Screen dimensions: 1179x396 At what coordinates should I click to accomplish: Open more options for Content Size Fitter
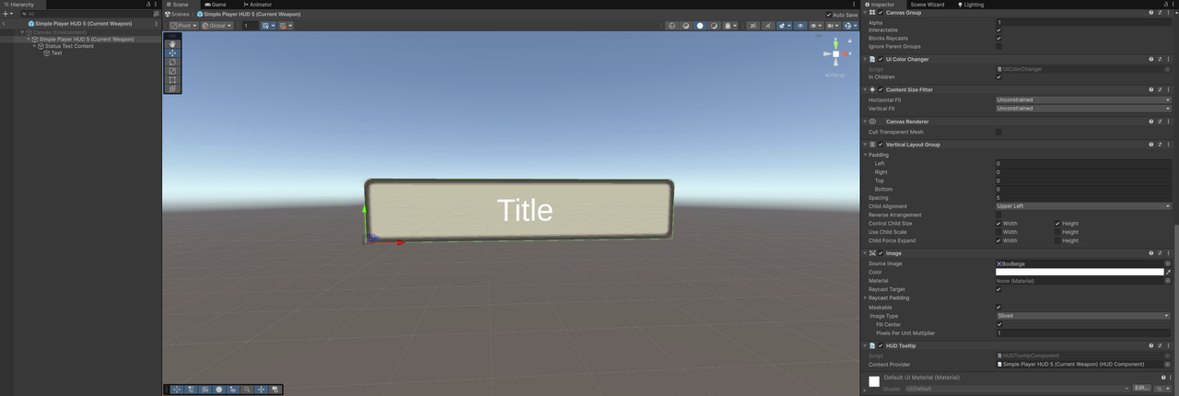pos(1169,89)
